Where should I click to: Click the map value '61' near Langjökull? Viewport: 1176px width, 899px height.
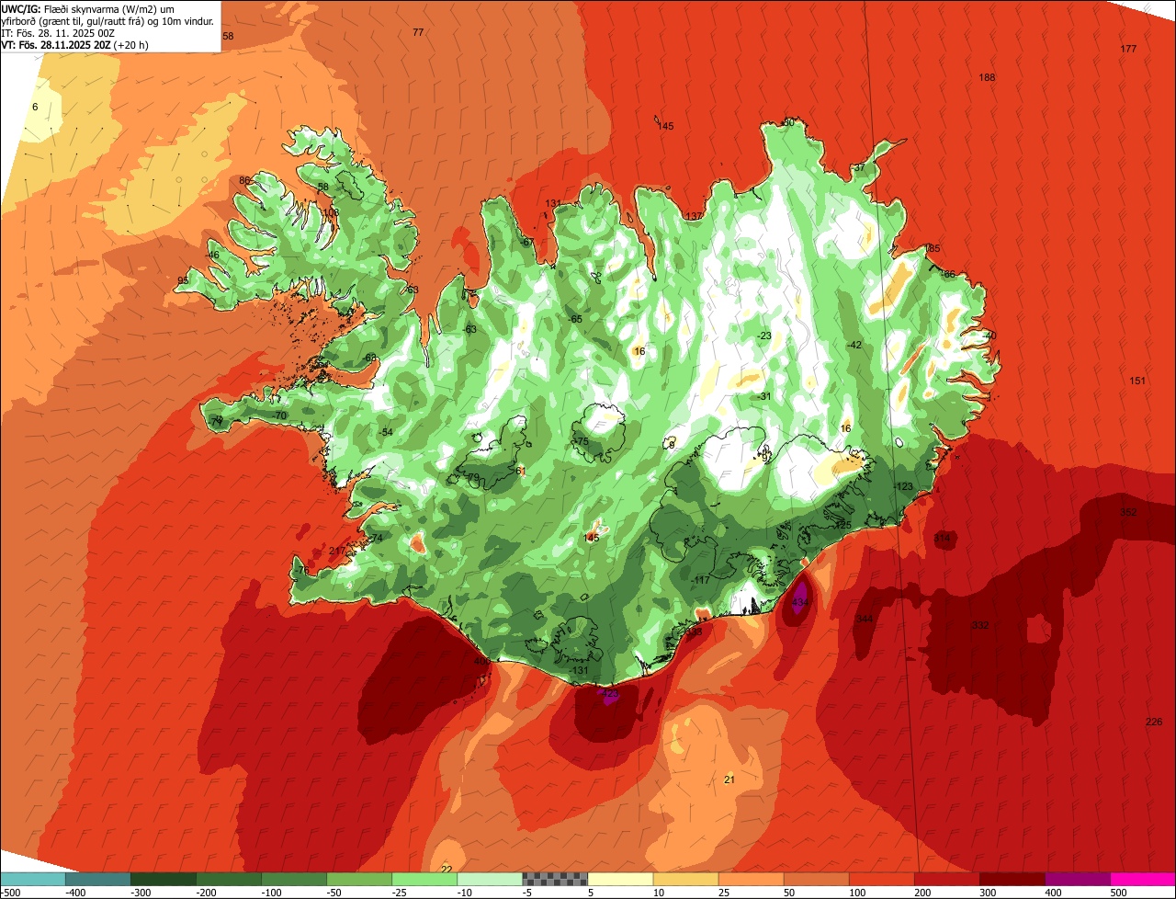click(x=521, y=471)
